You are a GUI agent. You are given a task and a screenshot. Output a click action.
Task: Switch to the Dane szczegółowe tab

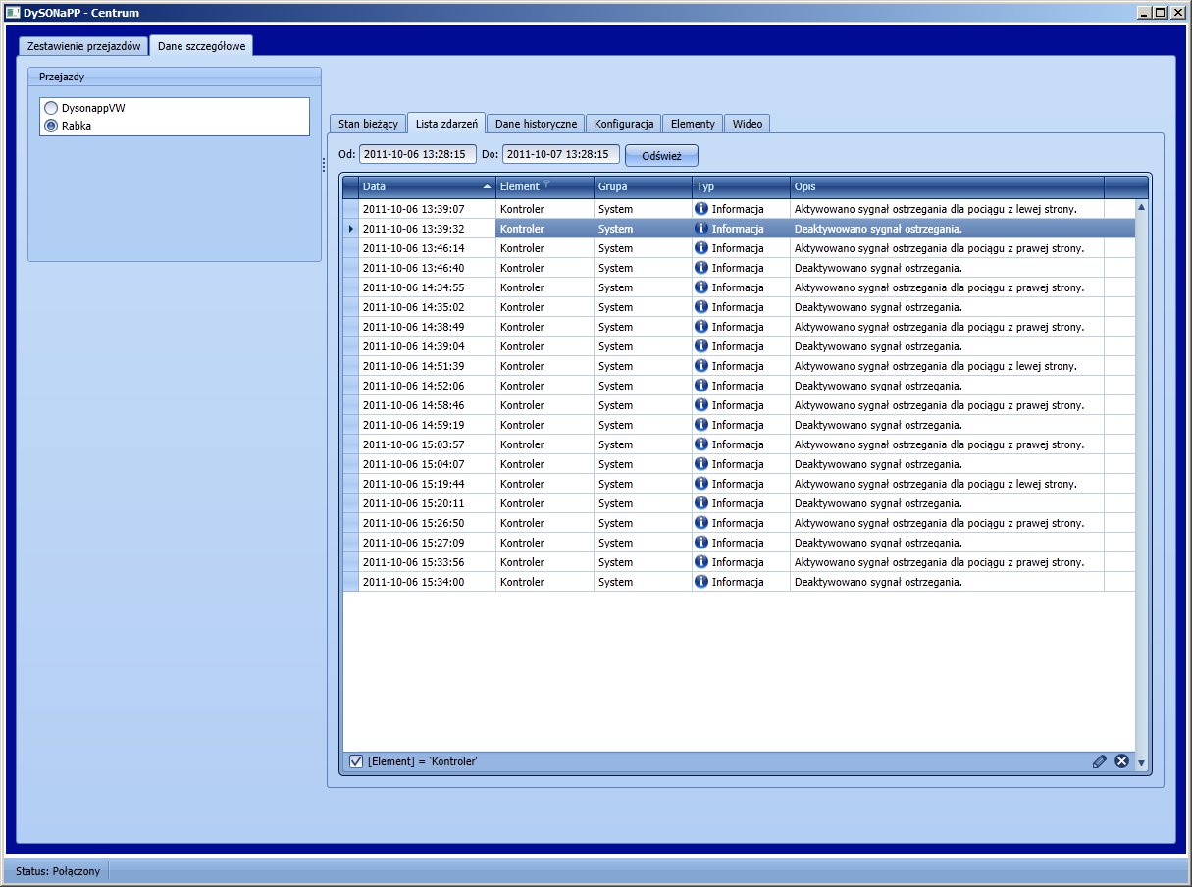[x=201, y=45]
